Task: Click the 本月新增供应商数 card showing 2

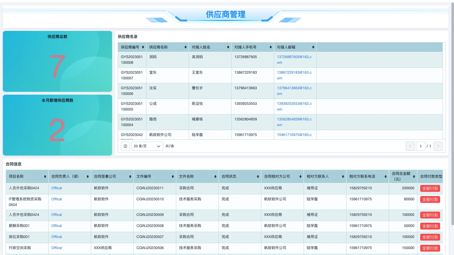Action: click(x=57, y=125)
